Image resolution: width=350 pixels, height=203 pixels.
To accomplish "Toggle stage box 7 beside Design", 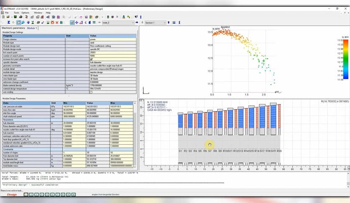I will point(58,195).
